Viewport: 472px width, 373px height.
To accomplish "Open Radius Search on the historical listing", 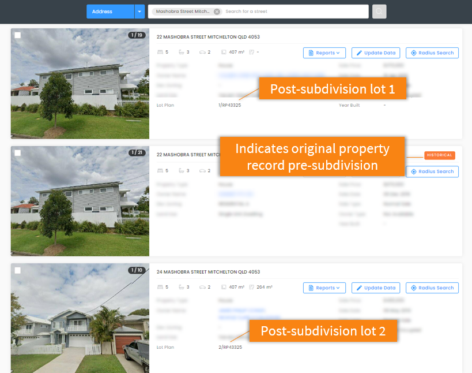I will pyautogui.click(x=432, y=171).
